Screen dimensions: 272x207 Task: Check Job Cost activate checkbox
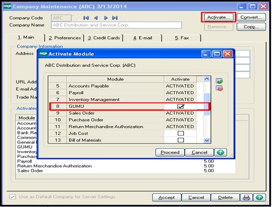tap(180, 133)
